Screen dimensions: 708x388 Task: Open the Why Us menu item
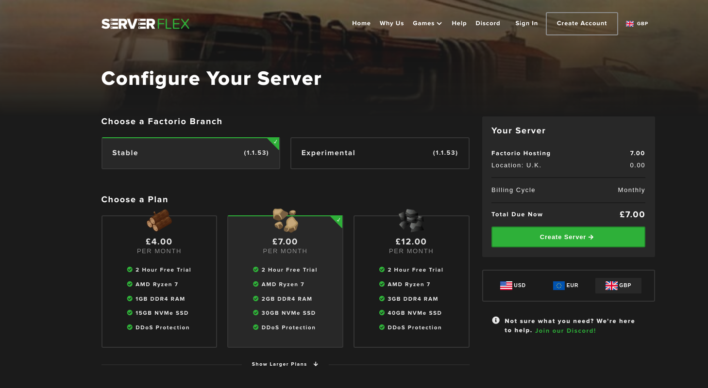(392, 23)
